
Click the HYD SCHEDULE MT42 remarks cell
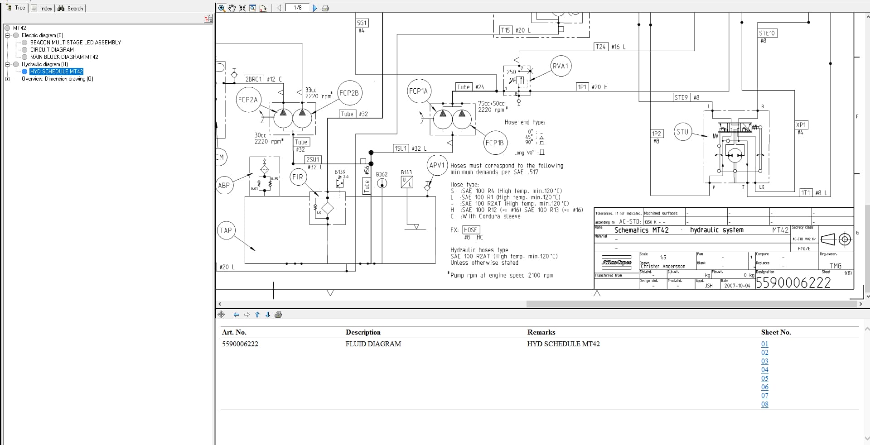click(563, 344)
